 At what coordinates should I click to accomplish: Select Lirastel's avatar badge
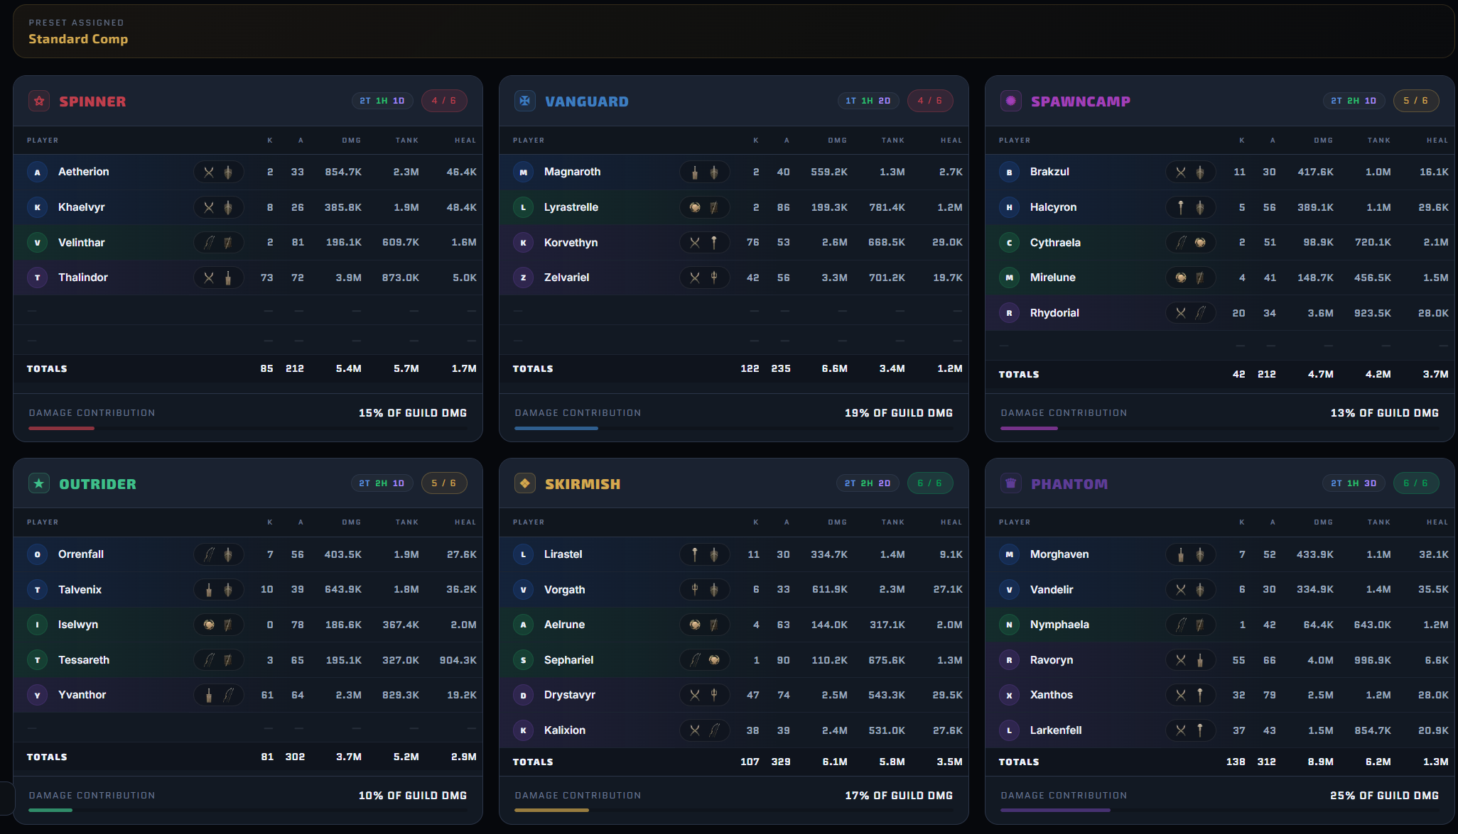[x=524, y=554]
